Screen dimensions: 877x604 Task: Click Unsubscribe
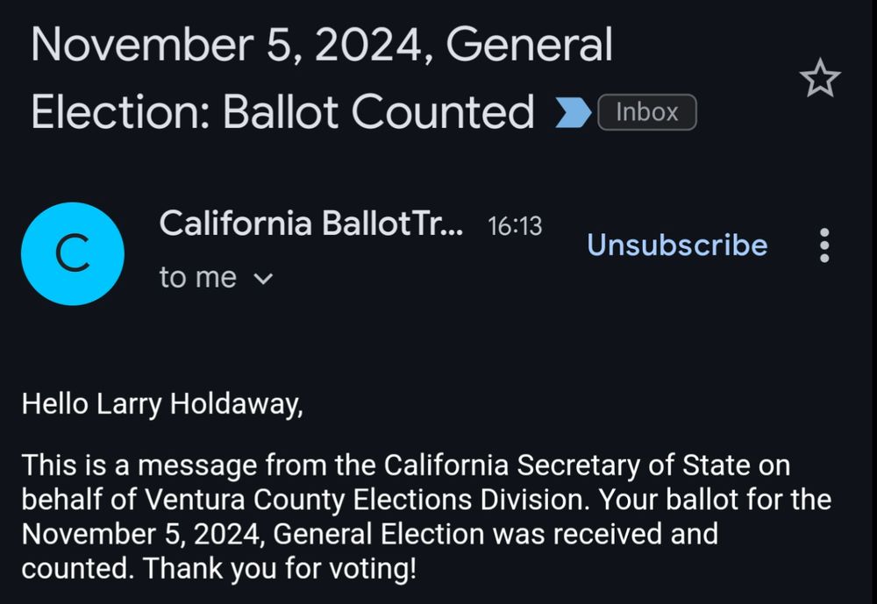676,245
